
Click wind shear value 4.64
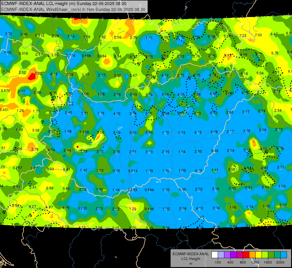[51, 150]
